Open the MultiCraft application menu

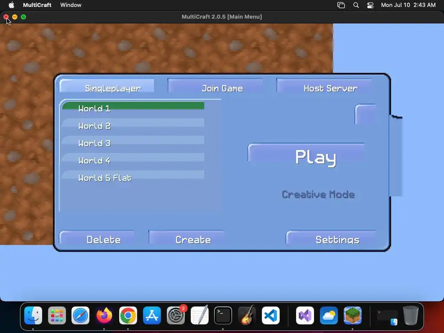pos(37,5)
